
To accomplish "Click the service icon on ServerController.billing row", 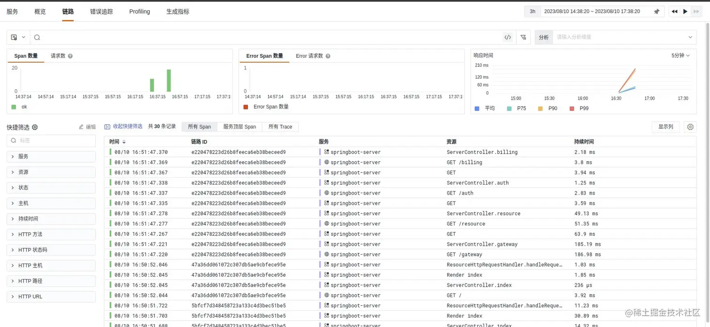I will click(326, 152).
